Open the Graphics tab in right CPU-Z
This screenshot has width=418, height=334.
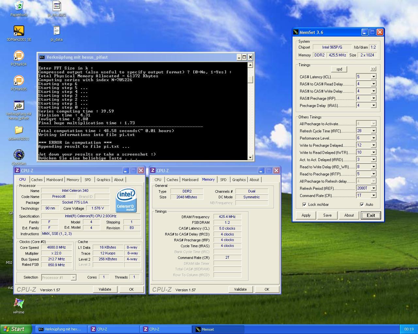[239, 180]
